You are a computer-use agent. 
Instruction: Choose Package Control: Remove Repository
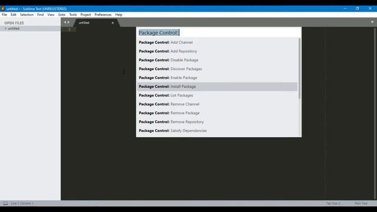click(217, 122)
